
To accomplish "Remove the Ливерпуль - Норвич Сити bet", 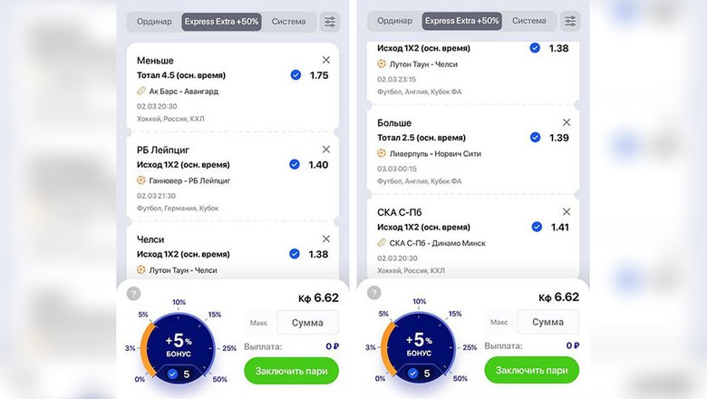I will tap(567, 122).
